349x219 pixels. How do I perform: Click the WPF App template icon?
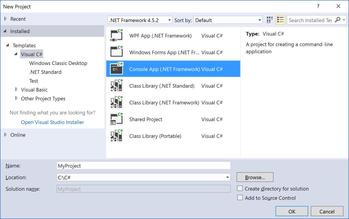(x=116, y=35)
